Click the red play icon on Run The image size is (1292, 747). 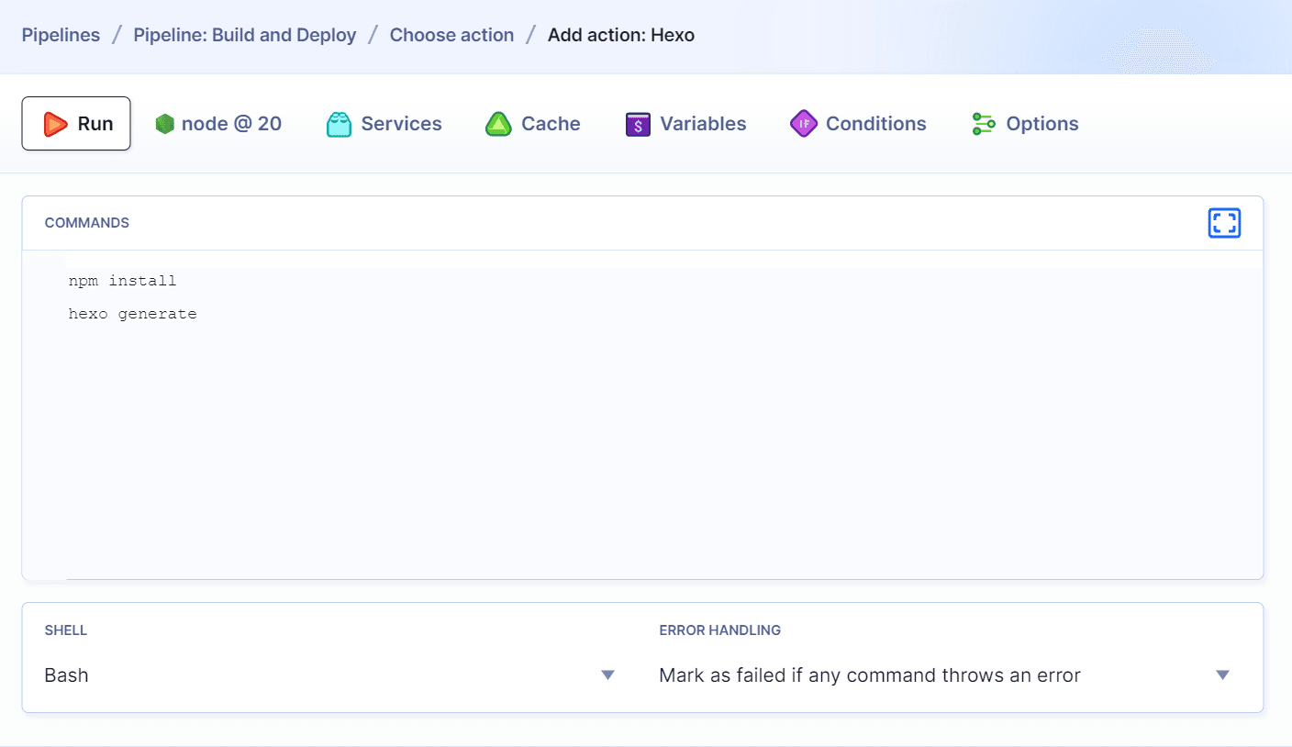pyautogui.click(x=56, y=124)
